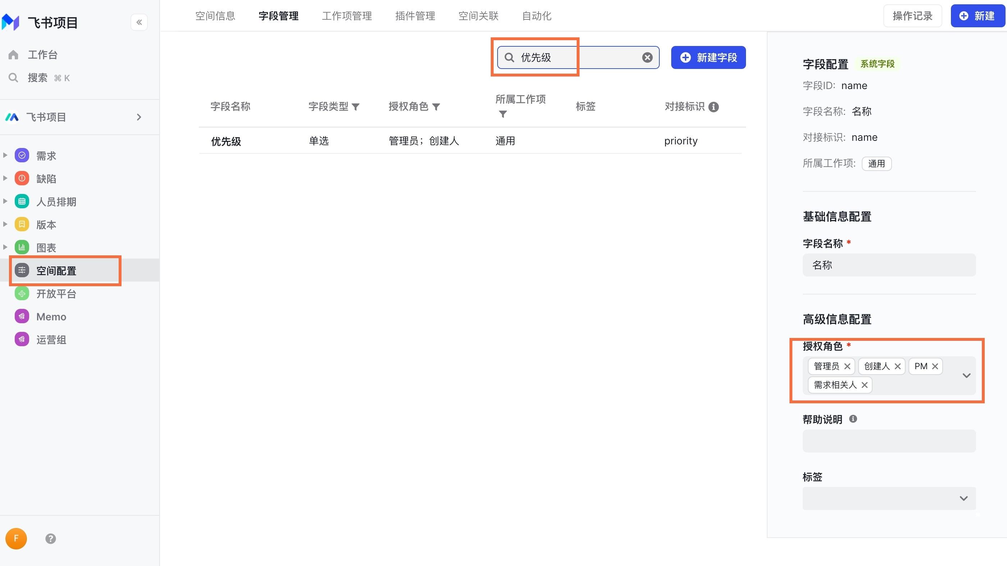Expand the 授权角色 role selector dropdown
The width and height of the screenshot is (1007, 566).
click(x=966, y=376)
